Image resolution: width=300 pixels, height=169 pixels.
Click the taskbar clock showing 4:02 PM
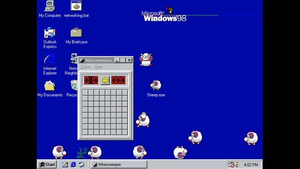click(x=251, y=165)
